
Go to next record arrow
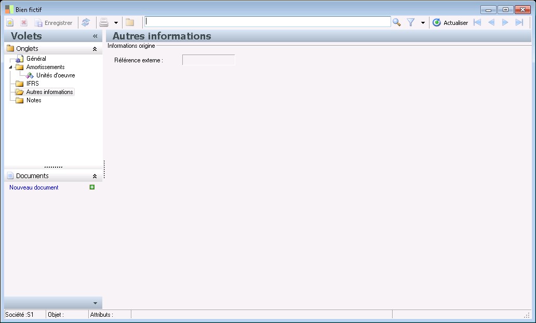[505, 22]
